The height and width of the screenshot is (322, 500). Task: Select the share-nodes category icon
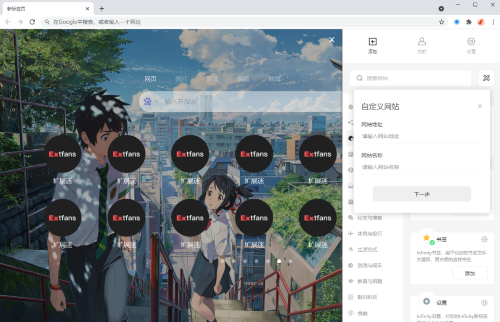click(351, 122)
